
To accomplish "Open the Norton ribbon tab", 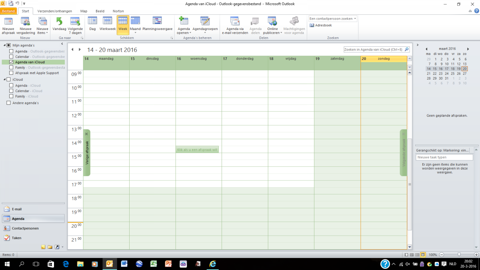I will coord(118,11).
